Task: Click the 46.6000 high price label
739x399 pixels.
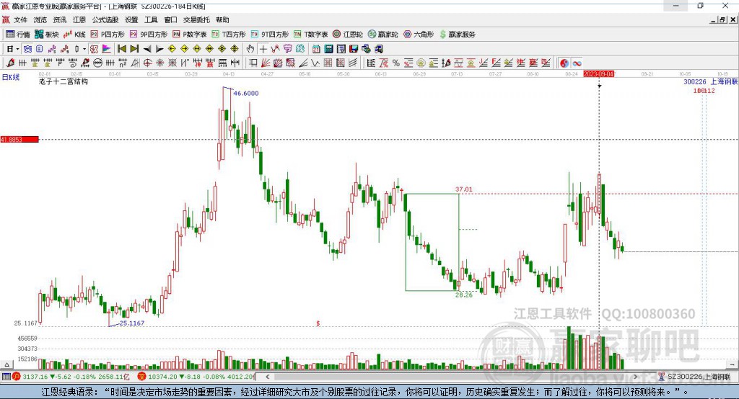Action: tap(246, 93)
